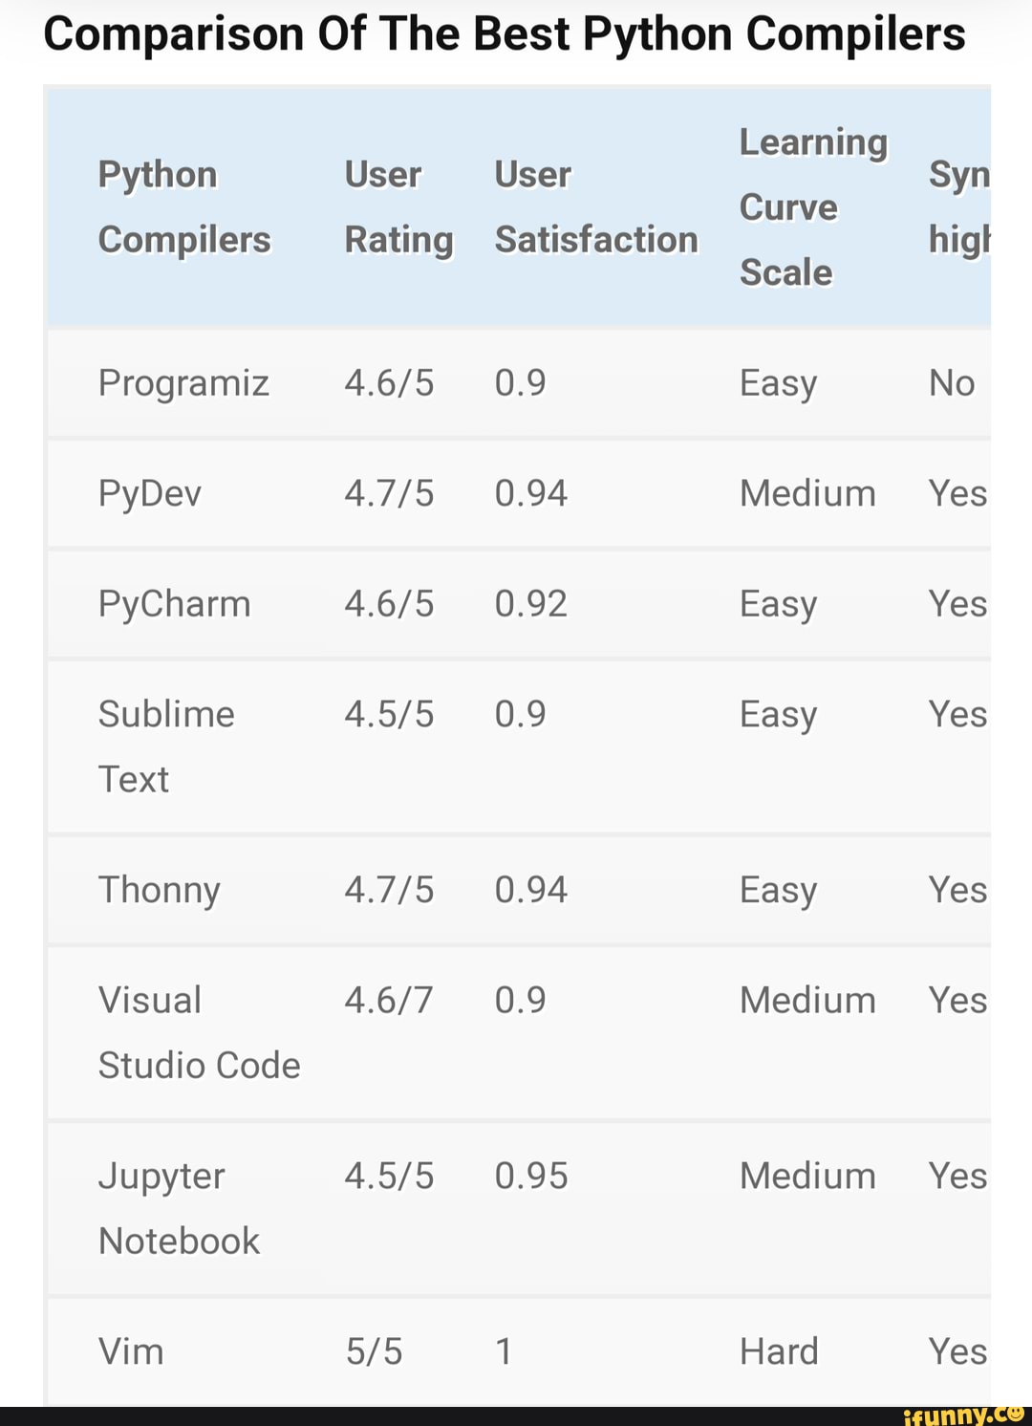Select the 5/5 rating for Vim
Screen dimensions: 1032x1426
374,1351
